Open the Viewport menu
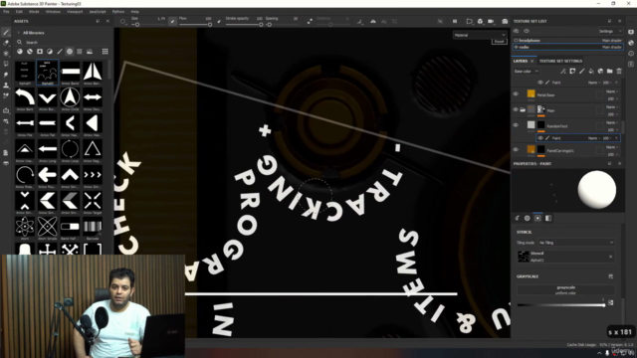Image resolution: width=637 pixels, height=358 pixels. [75, 12]
